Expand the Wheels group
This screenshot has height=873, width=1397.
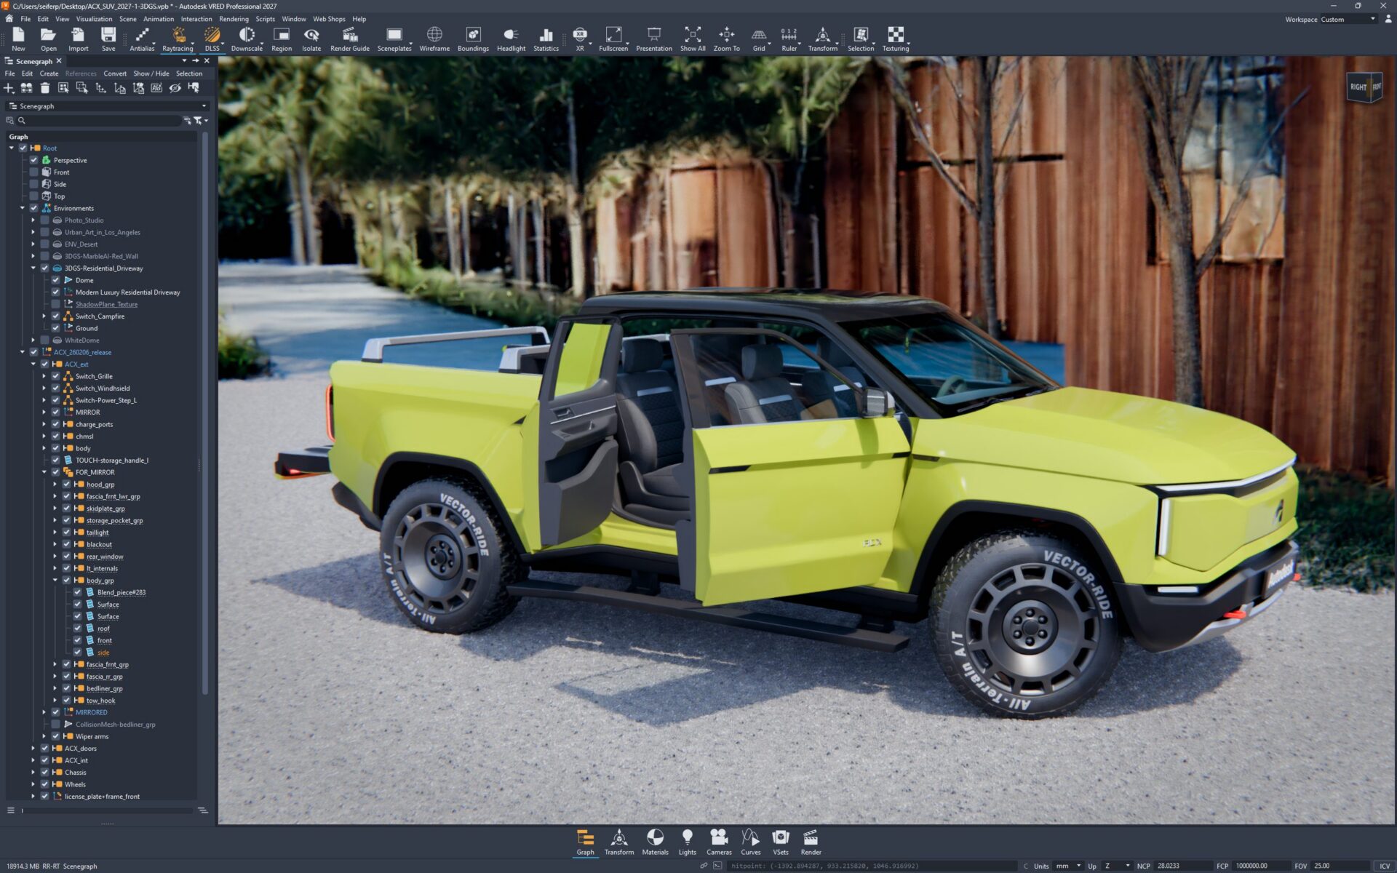(33, 784)
